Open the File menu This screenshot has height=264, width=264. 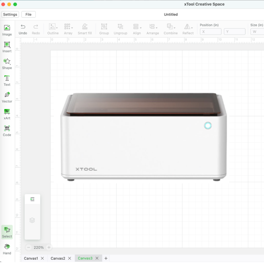(28, 14)
